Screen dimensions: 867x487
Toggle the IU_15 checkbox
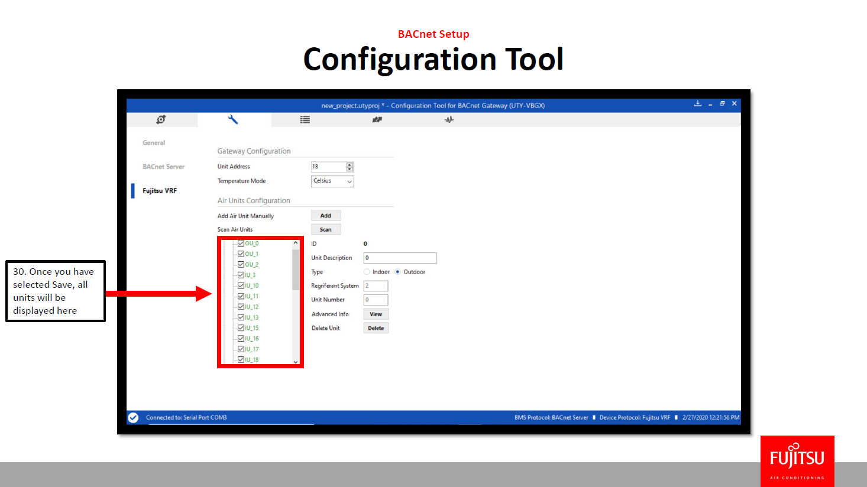pyautogui.click(x=241, y=328)
